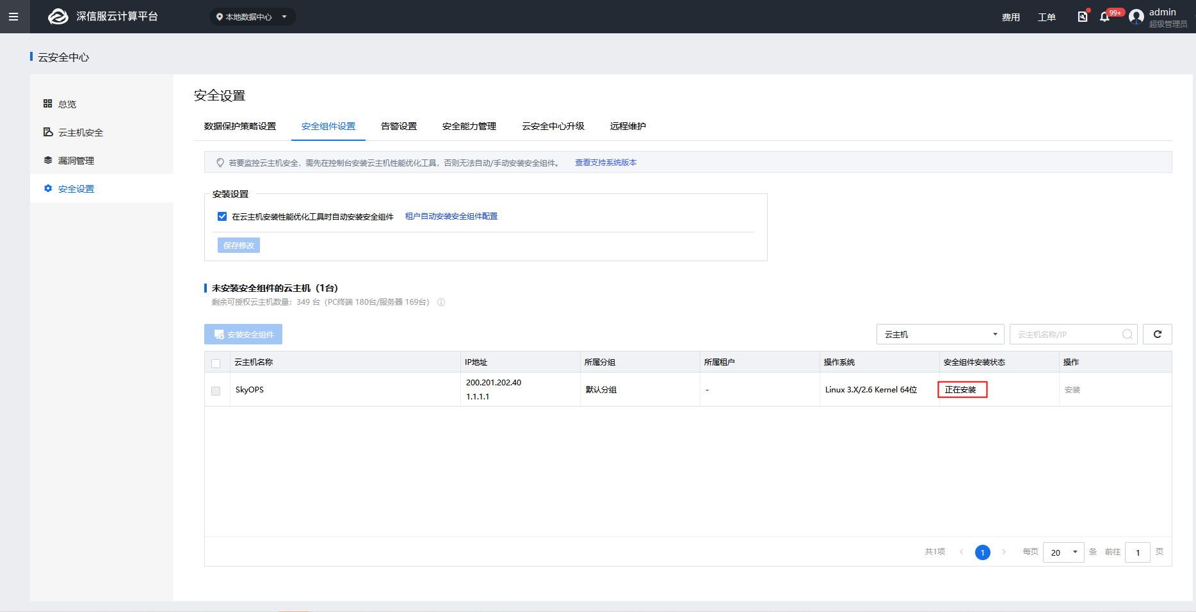Check the SkyOPS row checkbox
Image resolution: width=1196 pixels, height=612 pixels.
point(216,391)
